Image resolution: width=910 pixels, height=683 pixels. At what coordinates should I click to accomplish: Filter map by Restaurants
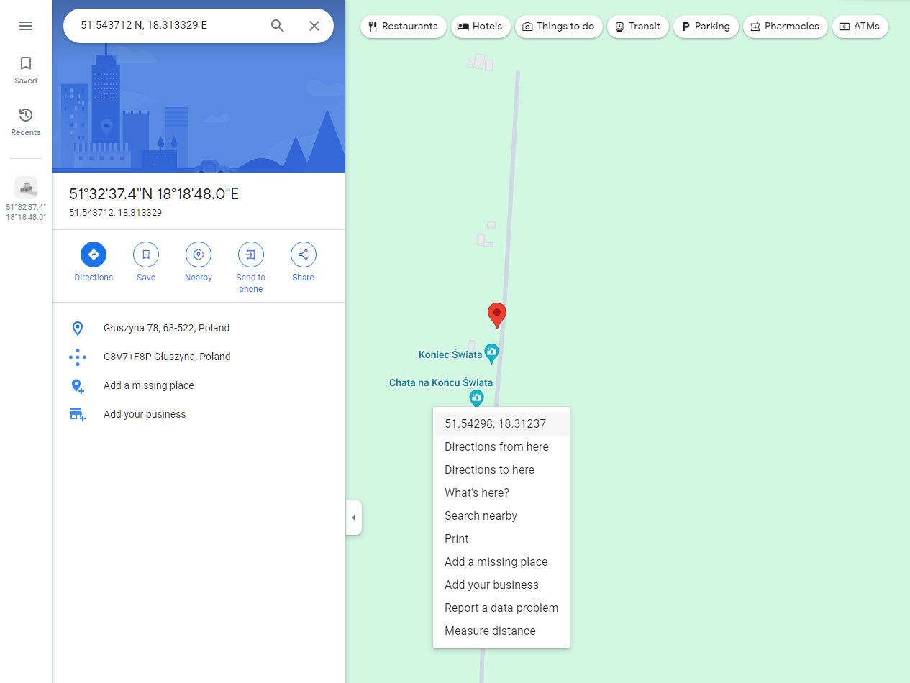pos(403,27)
